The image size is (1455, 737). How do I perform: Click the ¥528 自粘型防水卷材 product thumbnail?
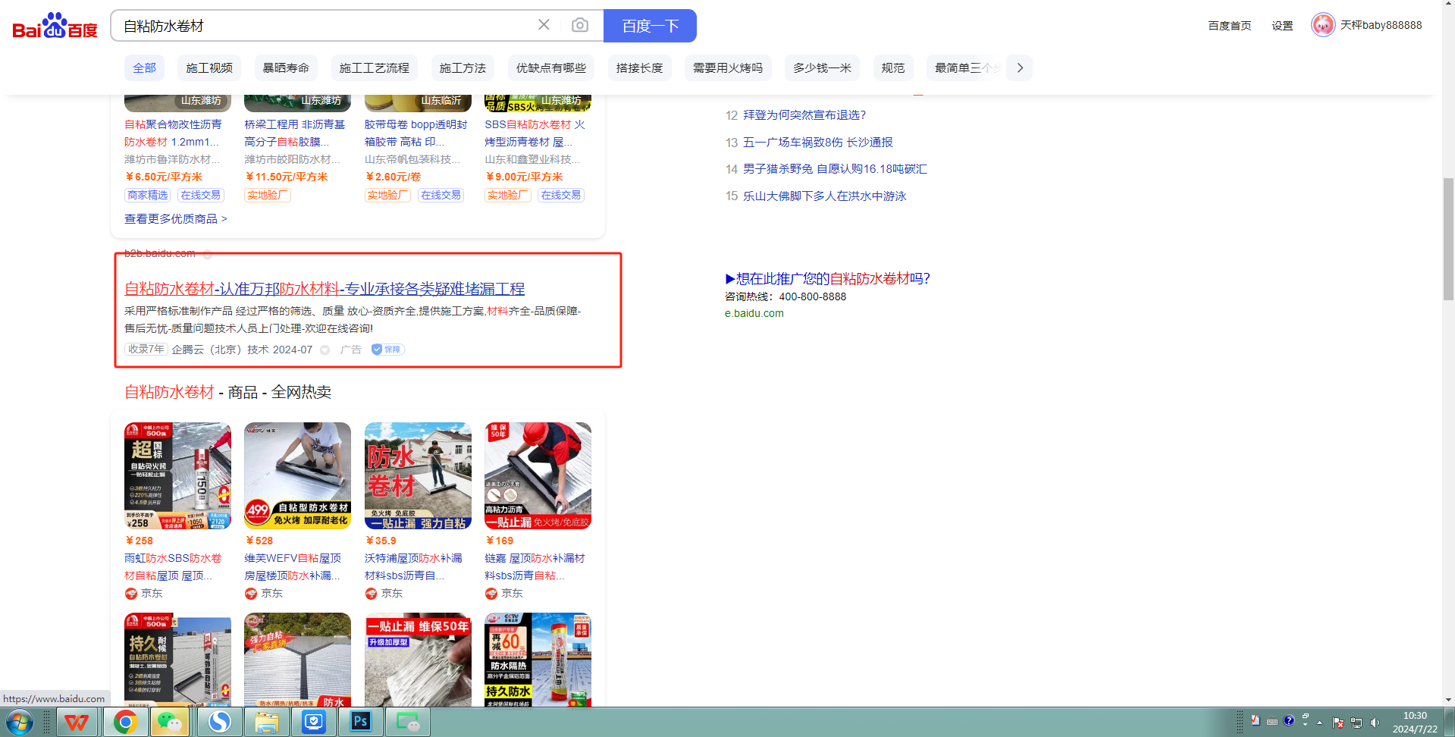pyautogui.click(x=298, y=475)
